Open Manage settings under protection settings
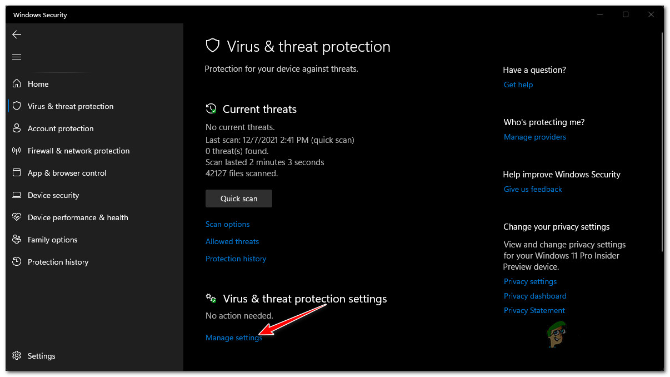The image size is (670, 377). [x=233, y=338]
